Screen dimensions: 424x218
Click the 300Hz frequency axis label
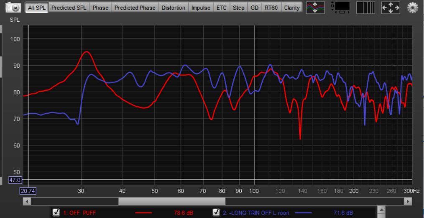pyautogui.click(x=412, y=191)
